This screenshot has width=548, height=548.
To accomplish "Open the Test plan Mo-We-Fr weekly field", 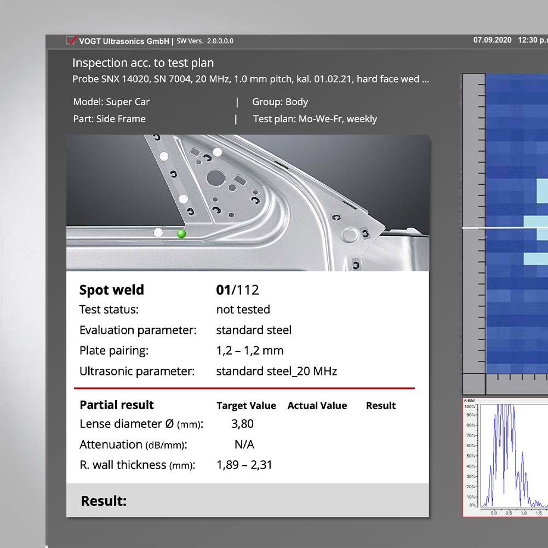I will 315,119.
